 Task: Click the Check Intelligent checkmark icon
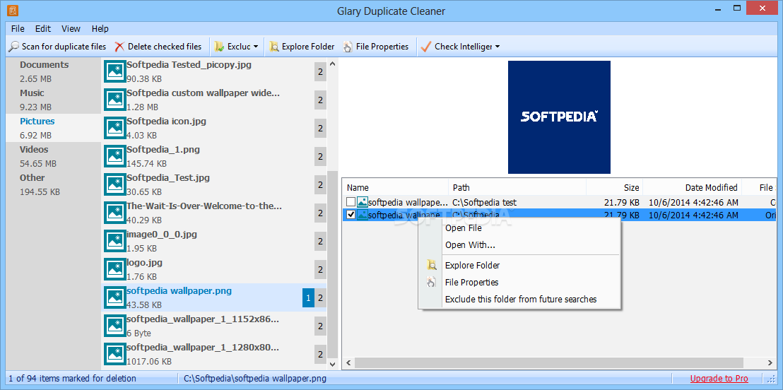coord(426,47)
